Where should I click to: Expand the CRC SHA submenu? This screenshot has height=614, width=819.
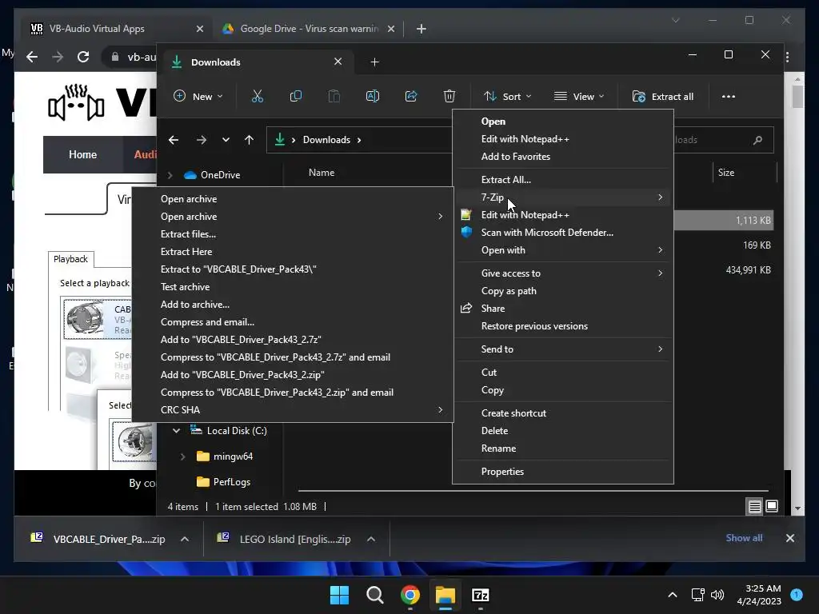coord(293,410)
